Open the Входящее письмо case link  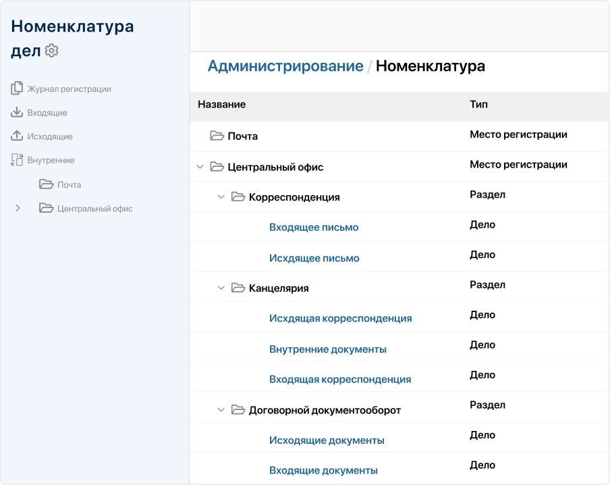(x=314, y=227)
